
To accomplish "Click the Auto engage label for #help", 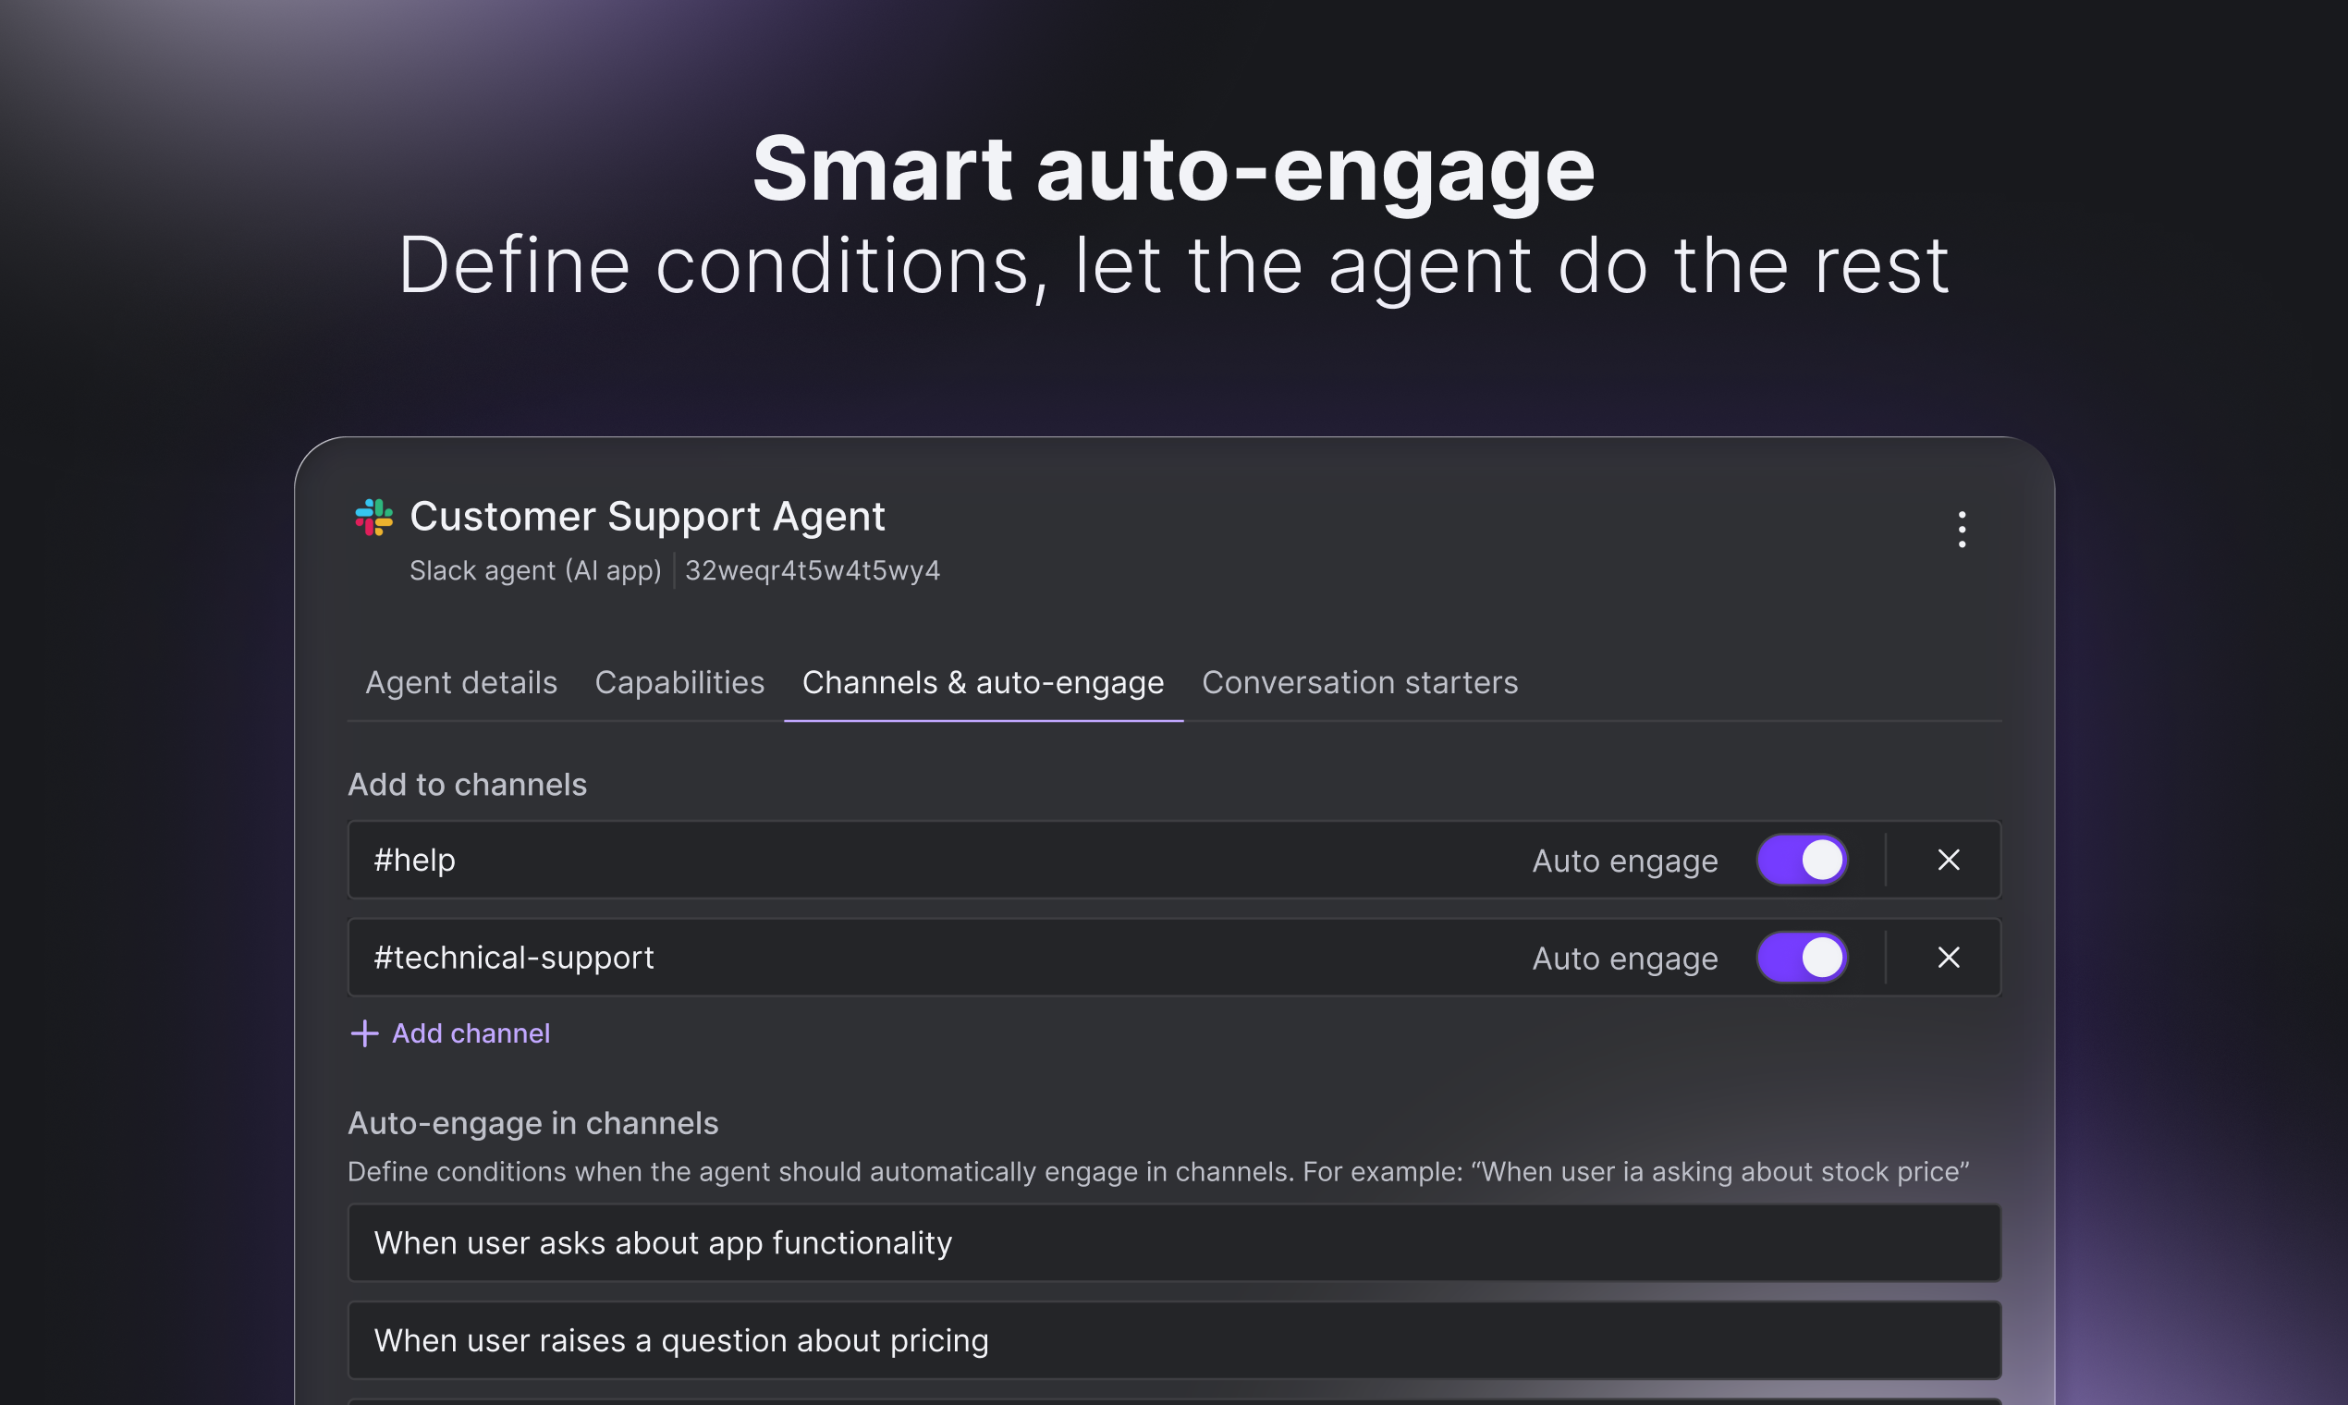I will (1625, 861).
